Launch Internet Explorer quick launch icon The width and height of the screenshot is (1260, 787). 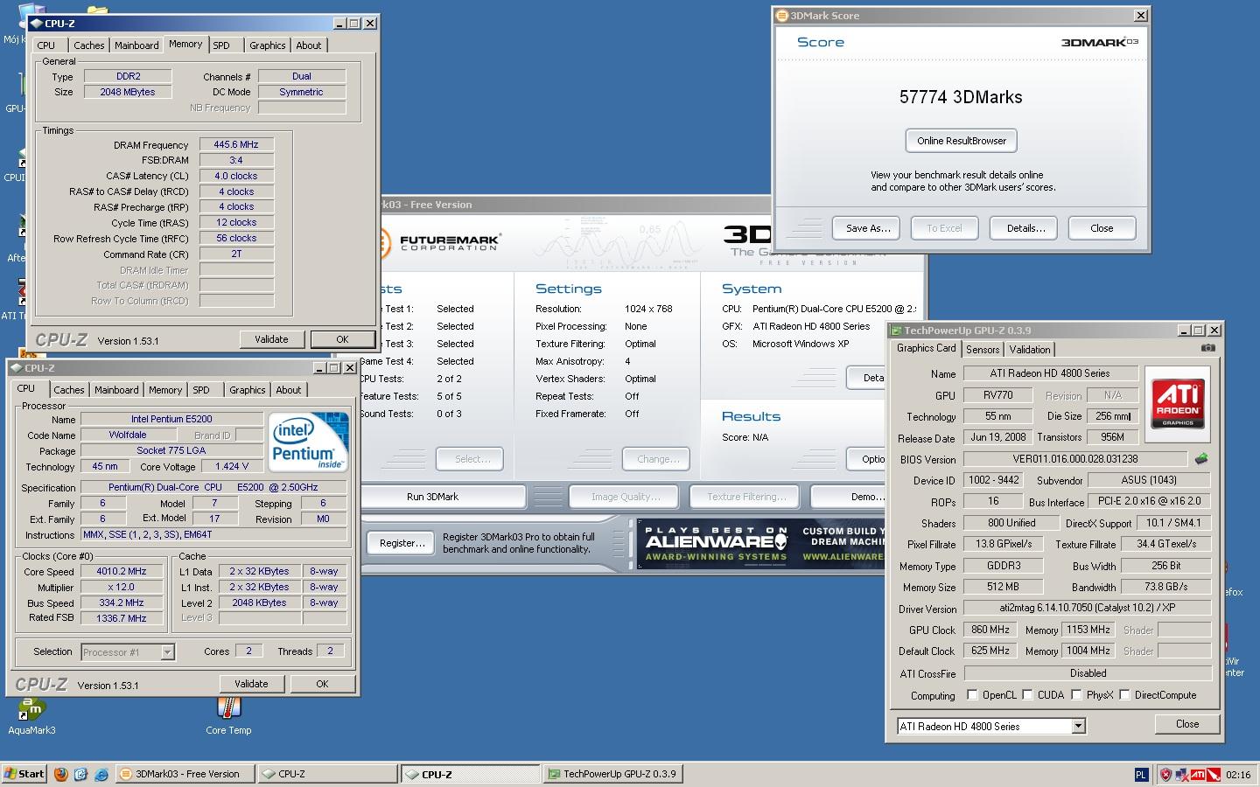101,774
